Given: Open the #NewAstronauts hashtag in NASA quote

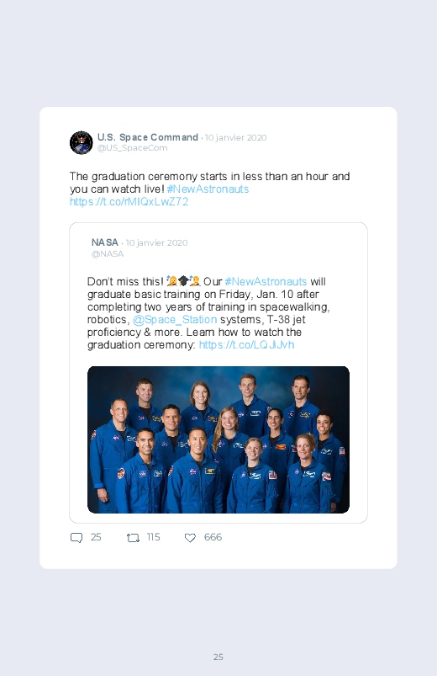Looking at the screenshot, I should point(266,281).
